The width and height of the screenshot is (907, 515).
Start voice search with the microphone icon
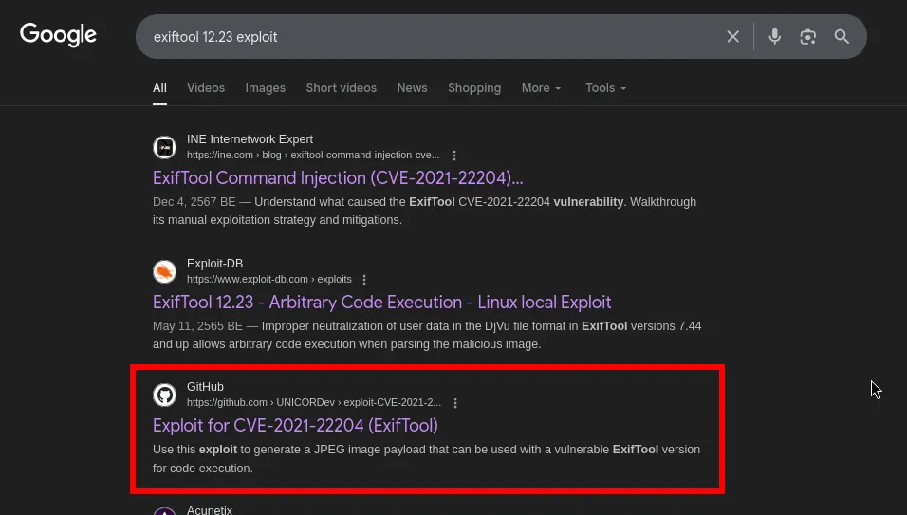pos(775,37)
